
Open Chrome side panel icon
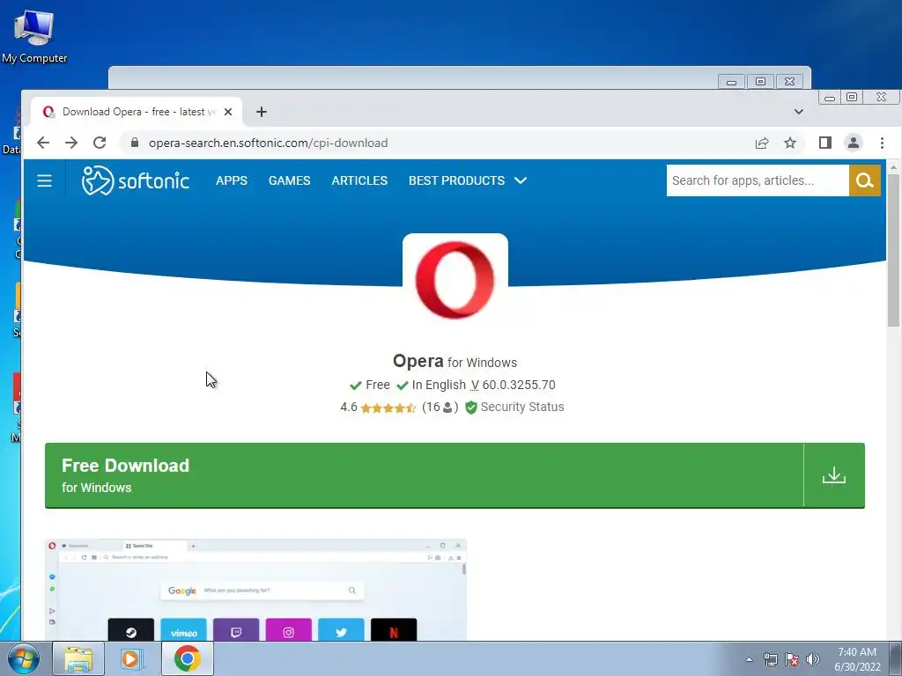(x=824, y=143)
